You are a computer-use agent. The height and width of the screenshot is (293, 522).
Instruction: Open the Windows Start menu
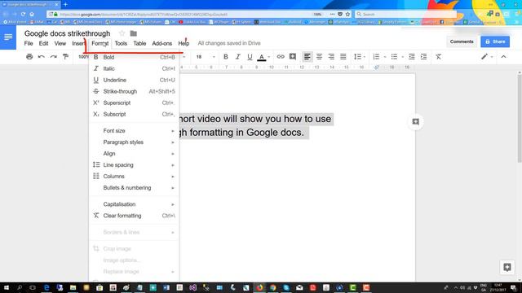[7, 287]
